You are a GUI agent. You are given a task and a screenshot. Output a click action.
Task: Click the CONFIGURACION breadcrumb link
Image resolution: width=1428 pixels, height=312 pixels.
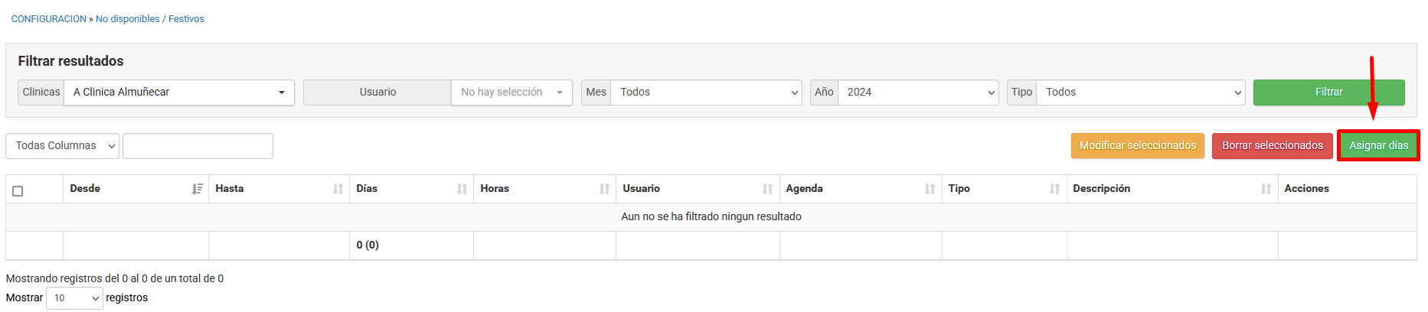(48, 19)
